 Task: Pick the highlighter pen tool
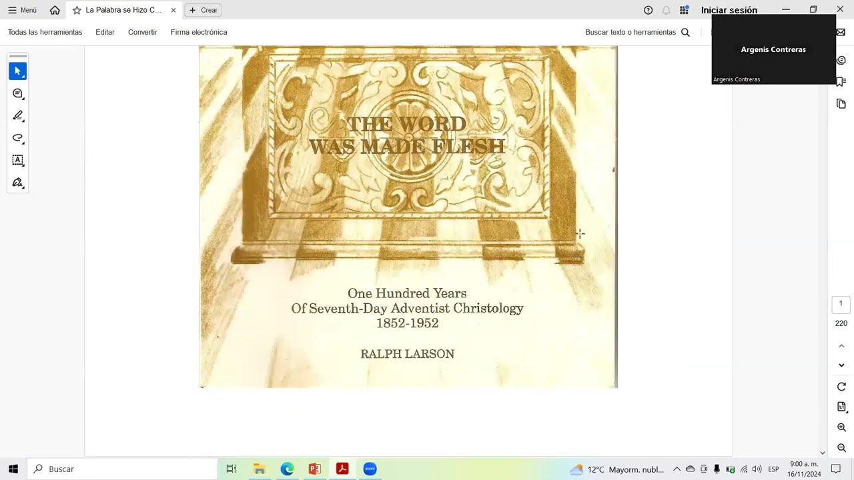point(18,115)
